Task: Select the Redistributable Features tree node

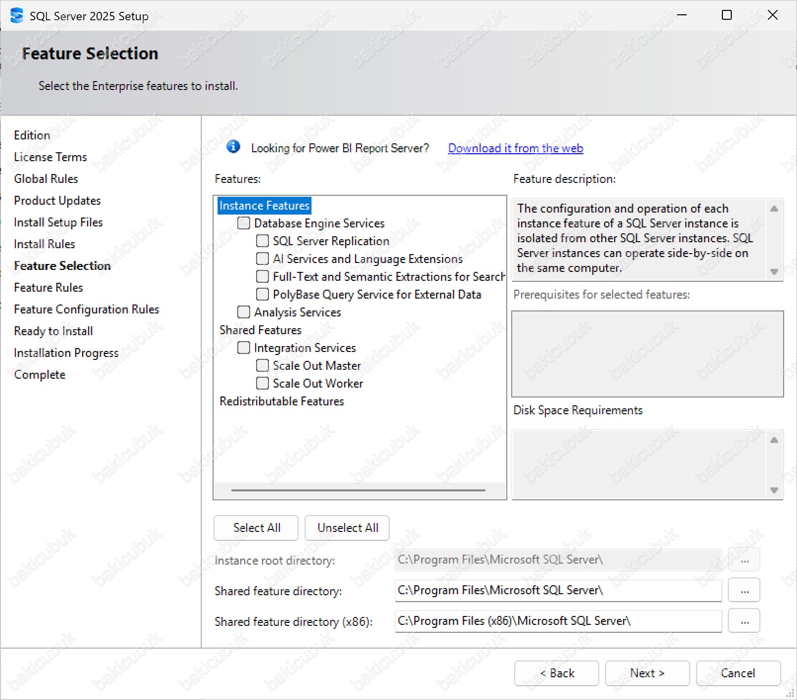Action: [x=281, y=401]
